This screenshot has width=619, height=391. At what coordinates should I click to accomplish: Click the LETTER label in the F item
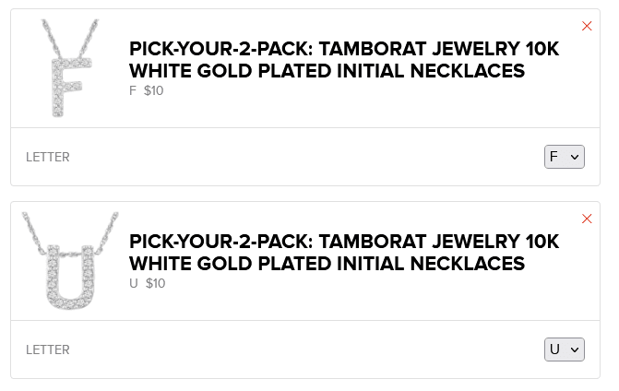48,158
